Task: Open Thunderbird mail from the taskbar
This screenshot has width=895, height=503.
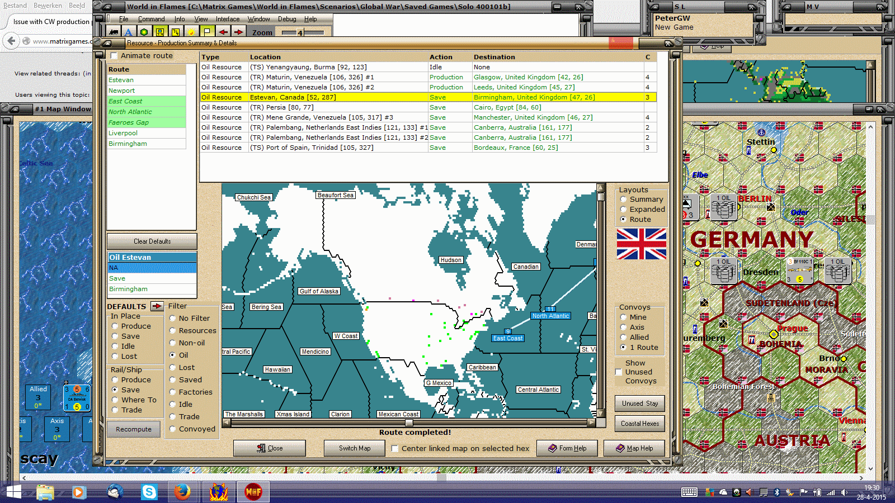Action: coord(115,492)
